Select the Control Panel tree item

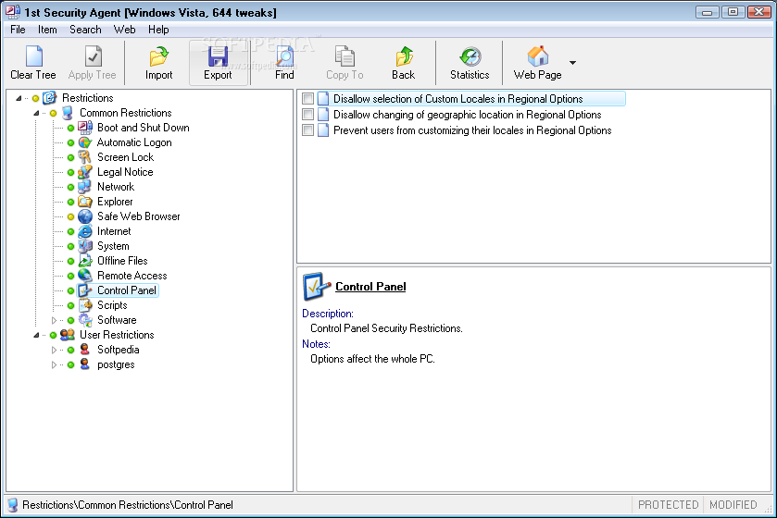click(x=127, y=290)
